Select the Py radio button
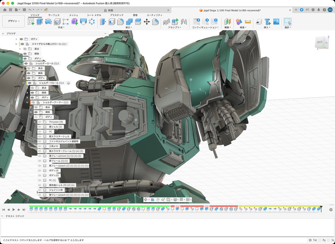Screen dimensions: 335x244 coord(320,240)
